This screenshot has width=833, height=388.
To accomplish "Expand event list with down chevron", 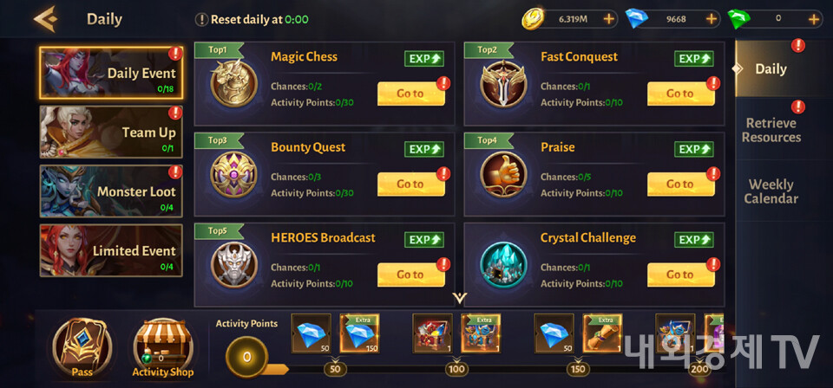I will click(x=460, y=297).
